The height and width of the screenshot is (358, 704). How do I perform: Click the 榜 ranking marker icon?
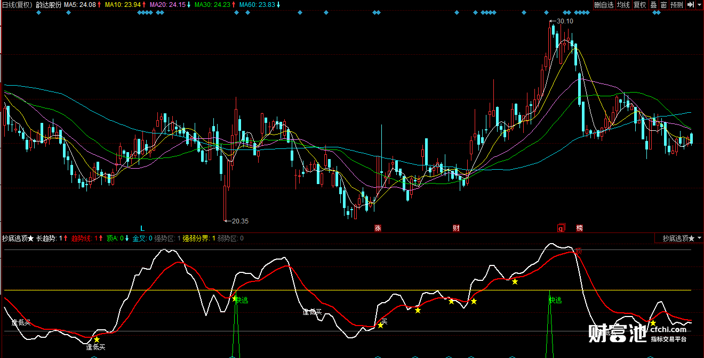[x=579, y=228]
